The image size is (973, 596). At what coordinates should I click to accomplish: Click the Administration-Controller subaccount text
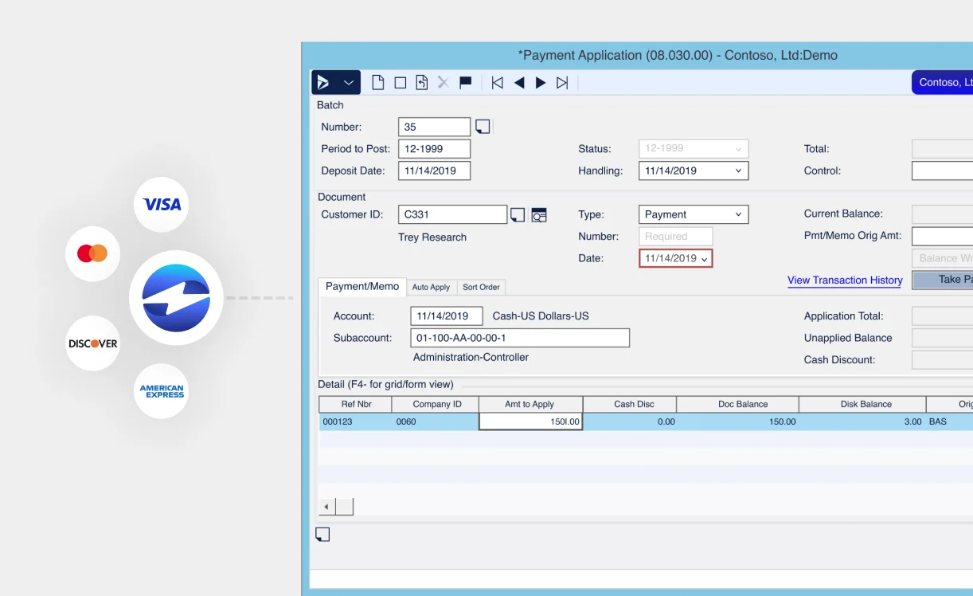471,357
